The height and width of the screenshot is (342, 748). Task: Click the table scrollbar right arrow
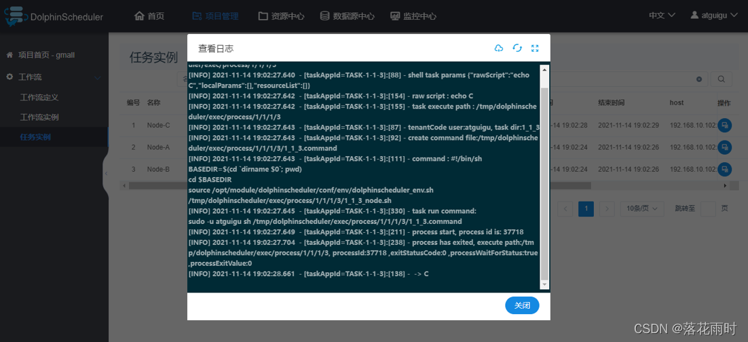[725, 185]
